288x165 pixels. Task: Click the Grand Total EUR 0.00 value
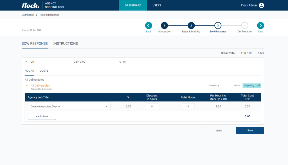coord(246,53)
